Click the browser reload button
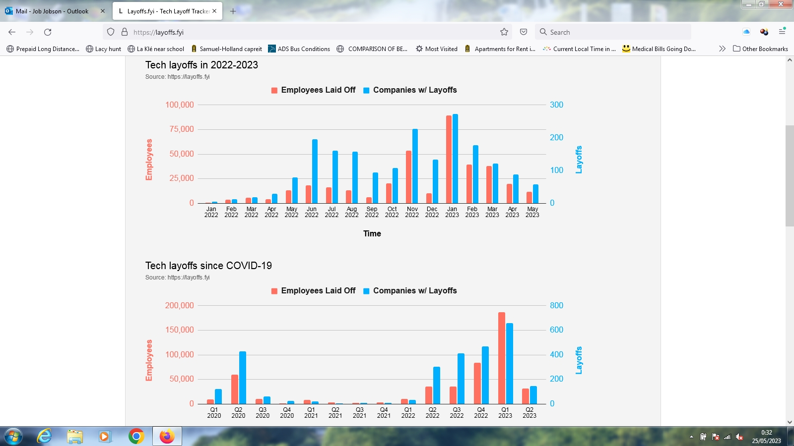 tap(48, 32)
